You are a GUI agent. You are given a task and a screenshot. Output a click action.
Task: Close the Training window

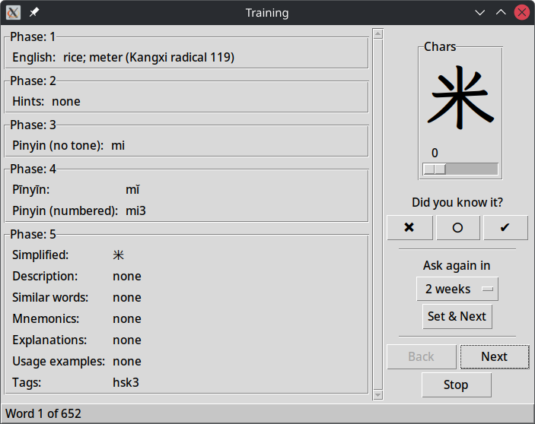pyautogui.click(x=522, y=13)
